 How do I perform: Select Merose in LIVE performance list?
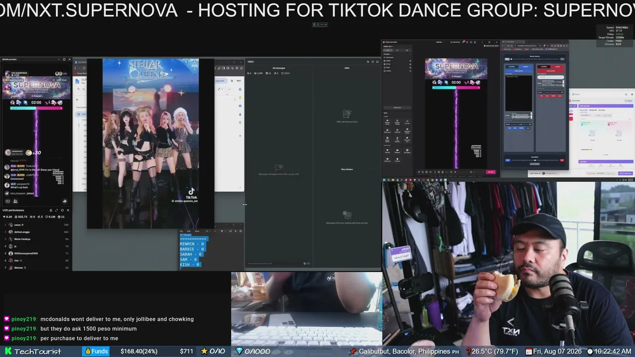[x=36, y=268]
